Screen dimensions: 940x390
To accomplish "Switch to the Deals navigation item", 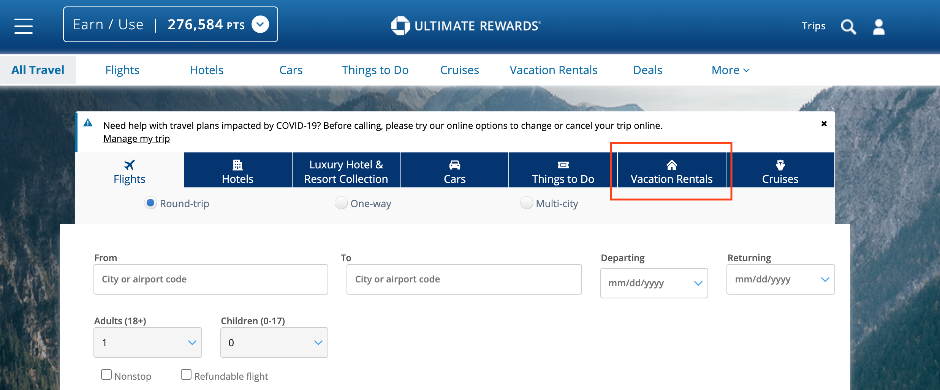I will click(647, 70).
